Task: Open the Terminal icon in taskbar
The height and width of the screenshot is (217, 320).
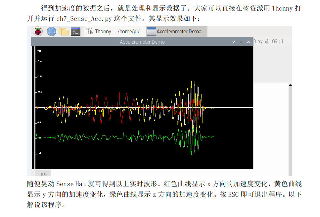Action: coord(75,32)
